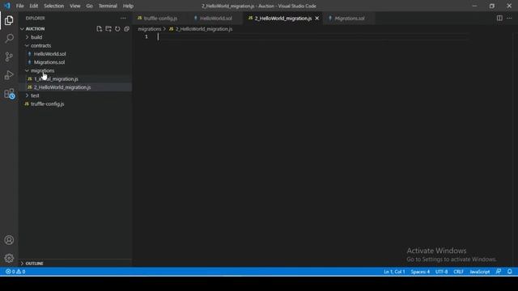Split the editor to the right
Viewport: 518px width, 291px height.
[499, 18]
